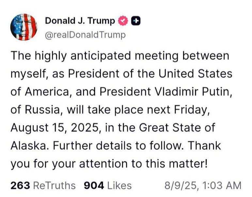252x197 pixels.
Task: Open Donald J. Trump display name
Action: [x=80, y=21]
